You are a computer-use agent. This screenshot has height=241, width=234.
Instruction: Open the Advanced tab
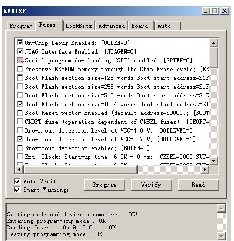coord(112,26)
